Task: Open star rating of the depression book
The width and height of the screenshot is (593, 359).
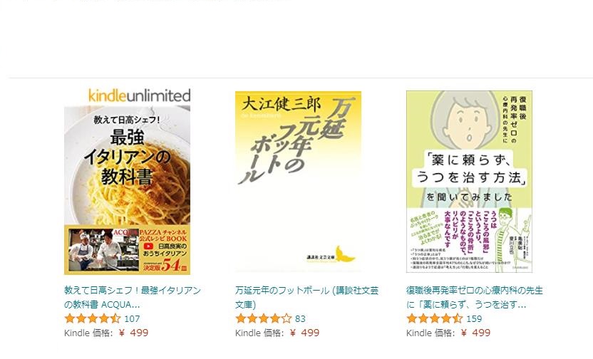Action: tap(434, 318)
